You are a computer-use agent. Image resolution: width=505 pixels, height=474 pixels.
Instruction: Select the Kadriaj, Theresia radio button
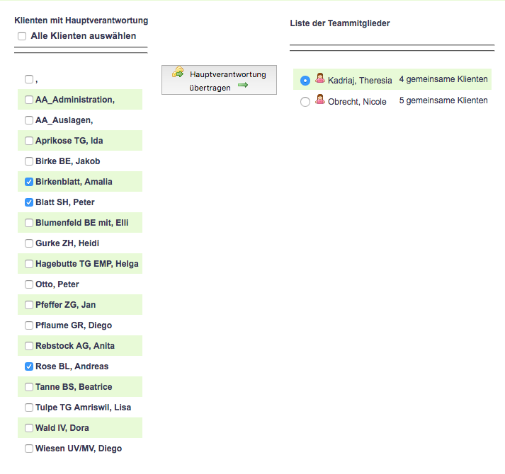[x=305, y=81]
